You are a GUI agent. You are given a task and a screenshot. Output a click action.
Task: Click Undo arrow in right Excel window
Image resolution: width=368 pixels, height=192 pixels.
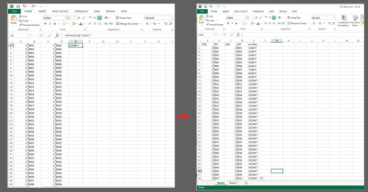[211, 7]
